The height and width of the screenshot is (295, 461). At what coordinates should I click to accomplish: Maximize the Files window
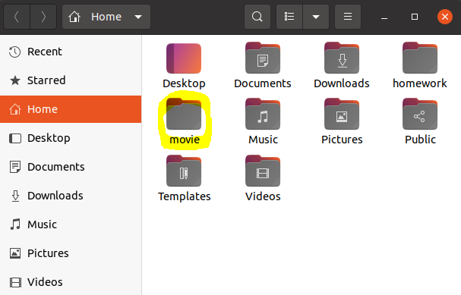[x=415, y=17]
